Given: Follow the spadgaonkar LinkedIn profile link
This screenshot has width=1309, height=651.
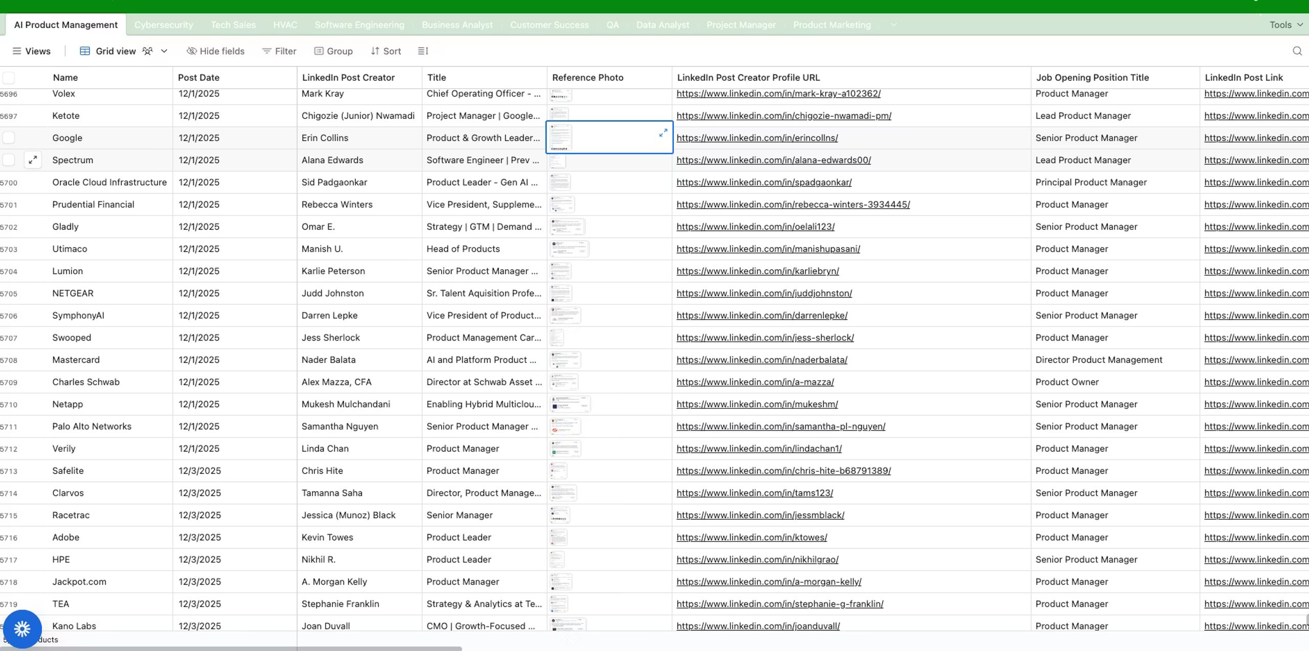Looking at the screenshot, I should point(764,182).
